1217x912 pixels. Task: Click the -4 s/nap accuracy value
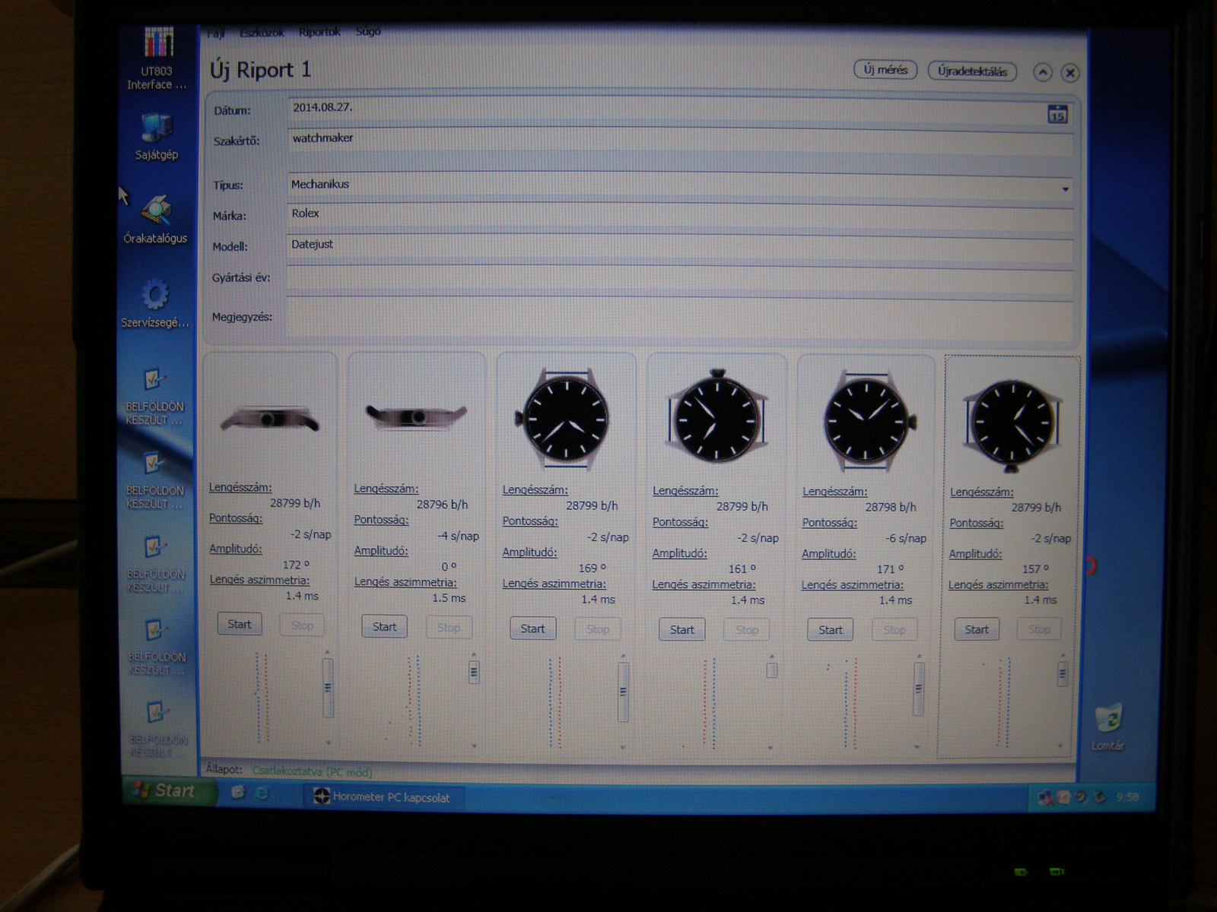pyautogui.click(x=458, y=536)
